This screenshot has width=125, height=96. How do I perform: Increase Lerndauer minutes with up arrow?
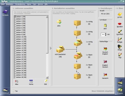(x=105, y=34)
